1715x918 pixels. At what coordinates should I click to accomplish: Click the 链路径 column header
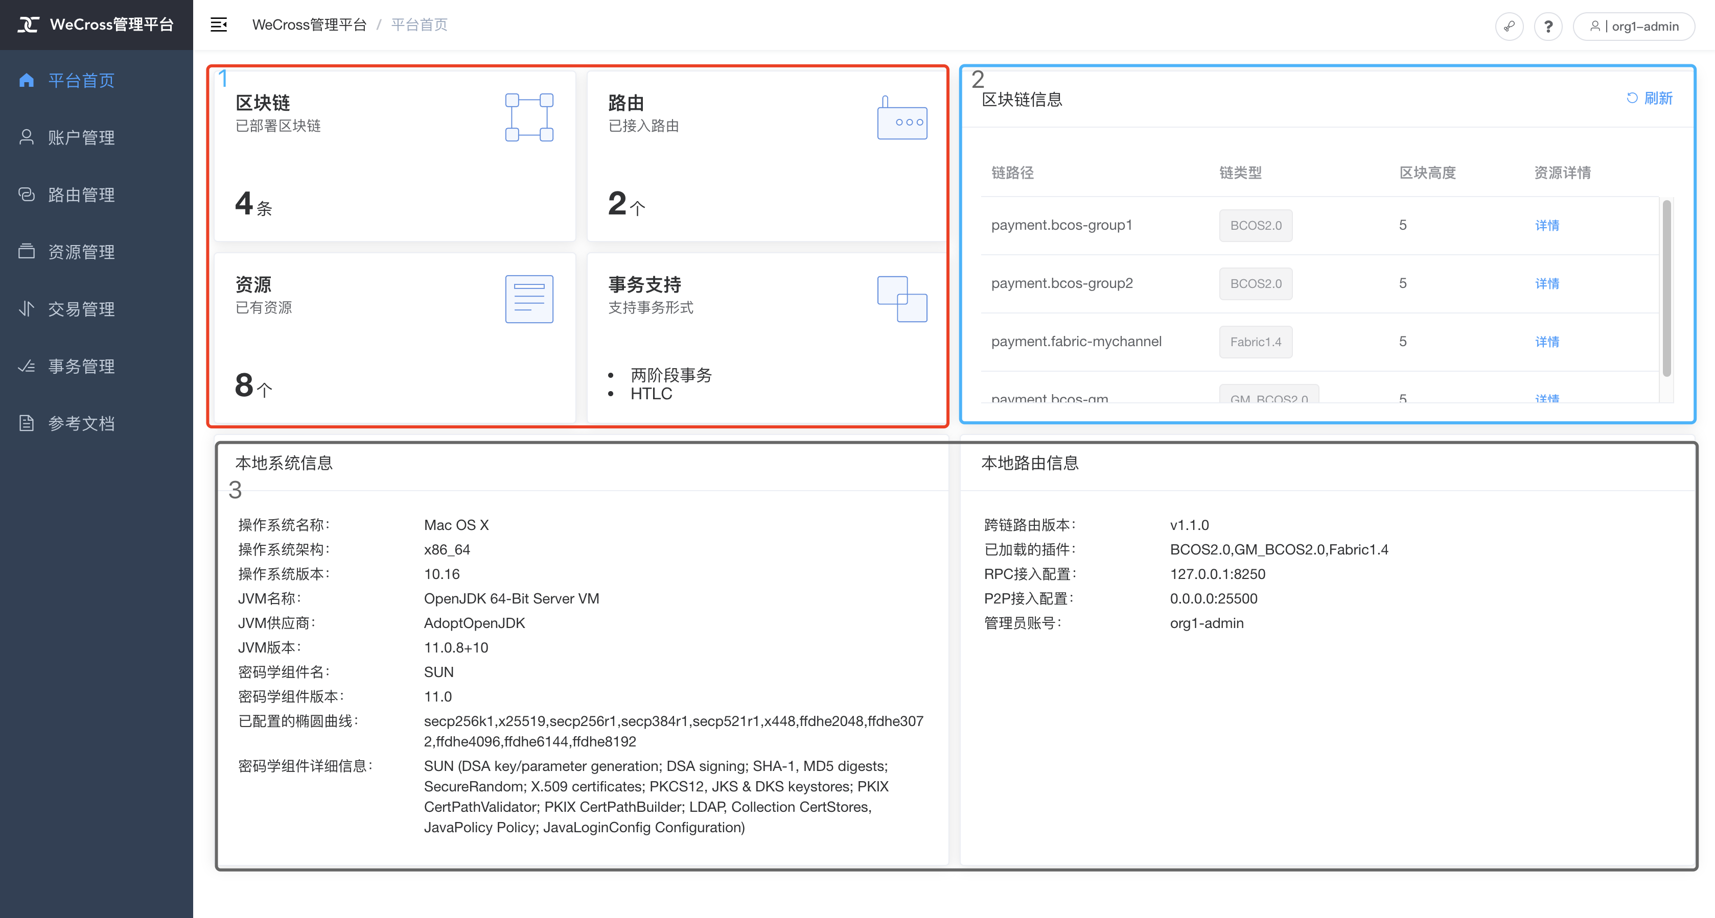pos(1012,173)
